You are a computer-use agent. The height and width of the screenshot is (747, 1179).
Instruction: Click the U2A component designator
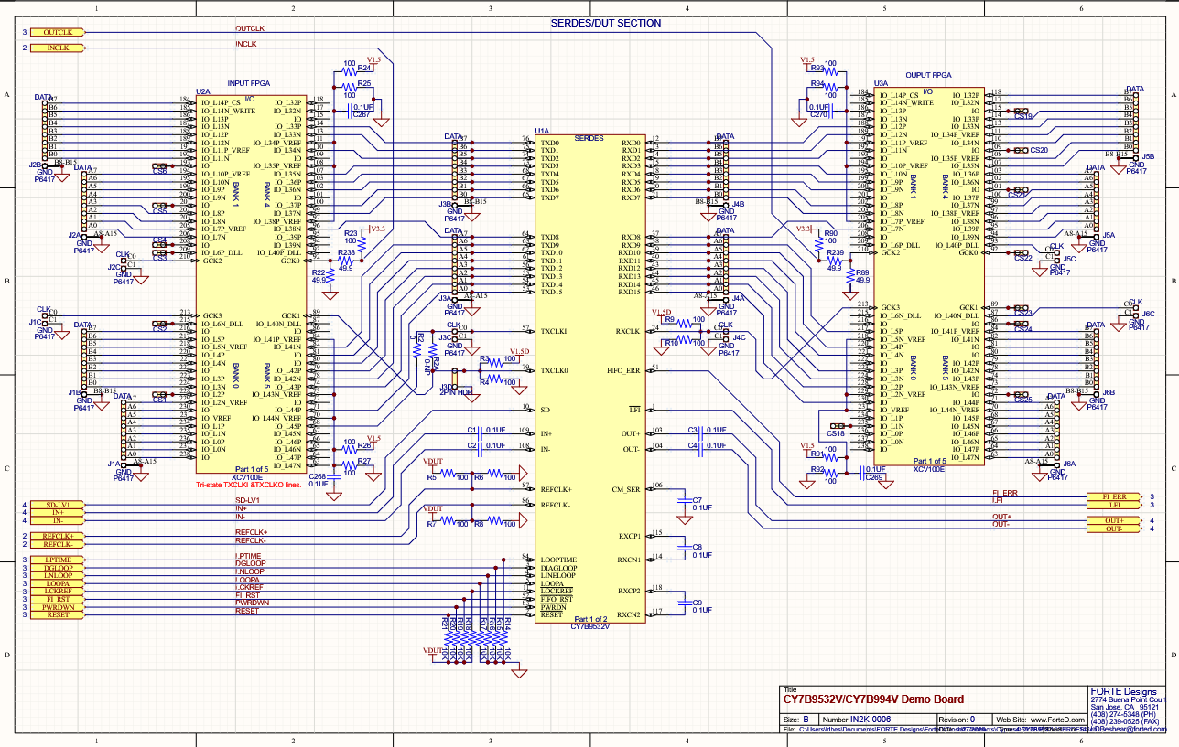[x=203, y=92]
